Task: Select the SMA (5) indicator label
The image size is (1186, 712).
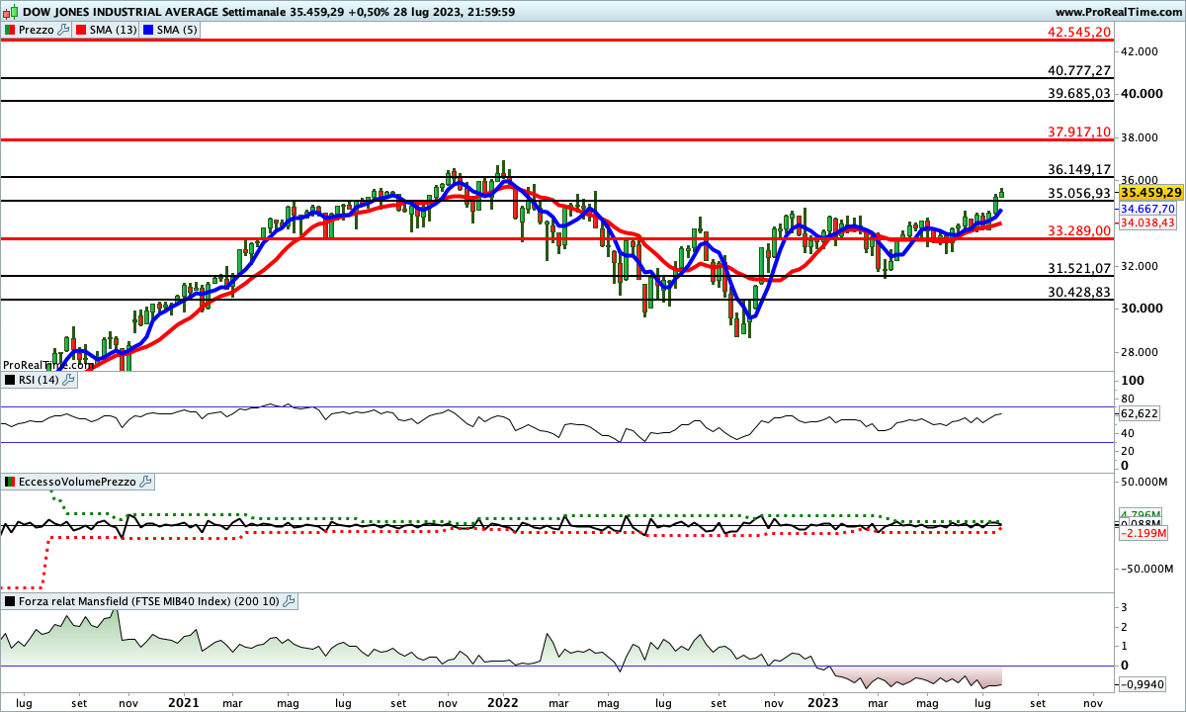Action: click(178, 31)
